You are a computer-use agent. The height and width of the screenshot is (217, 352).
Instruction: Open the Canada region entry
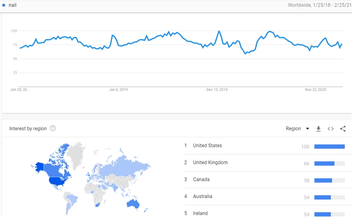point(201,180)
